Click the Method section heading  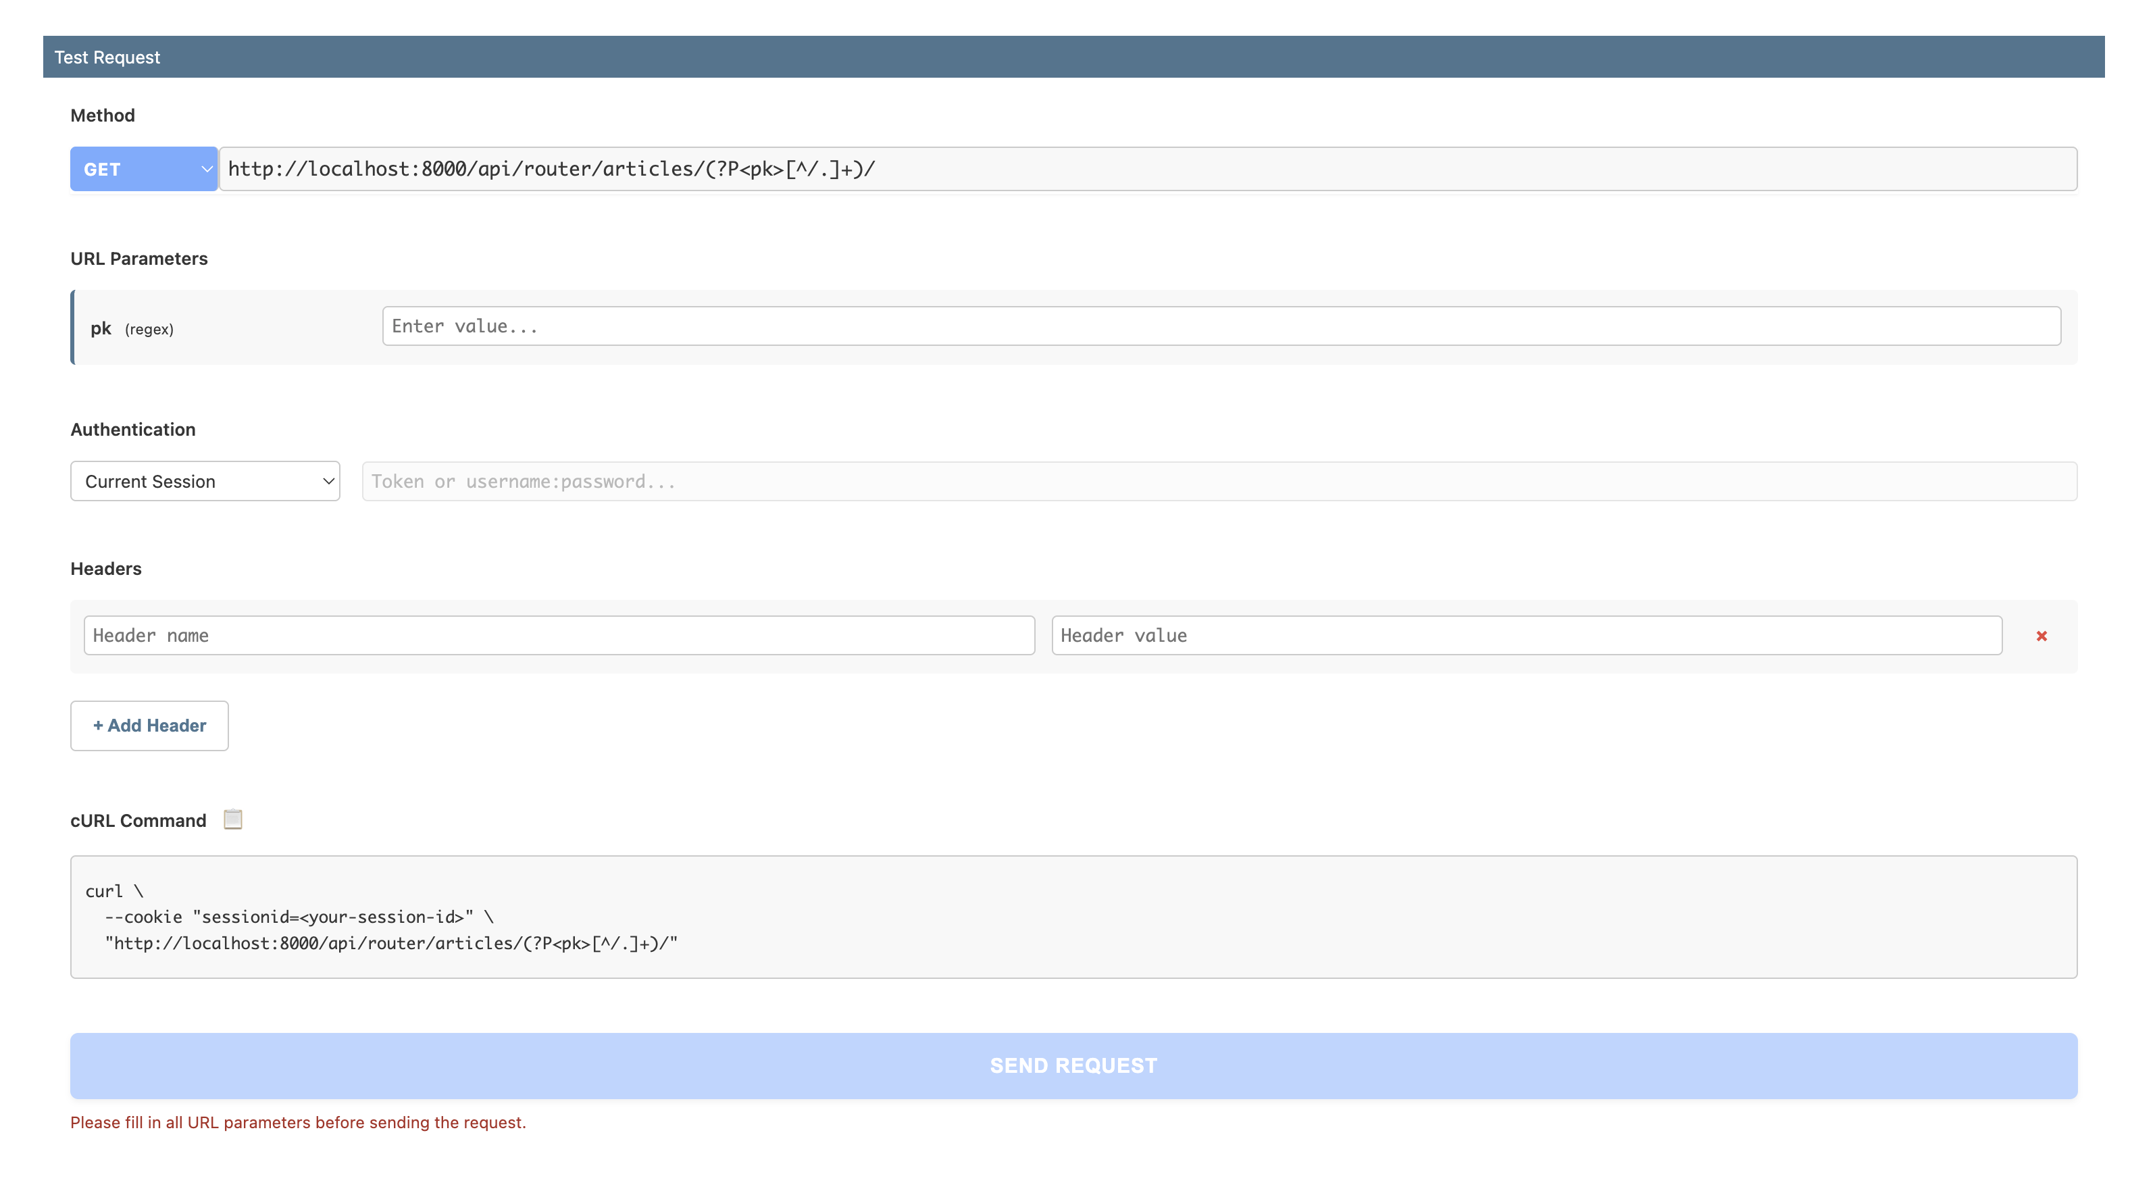pos(102,115)
